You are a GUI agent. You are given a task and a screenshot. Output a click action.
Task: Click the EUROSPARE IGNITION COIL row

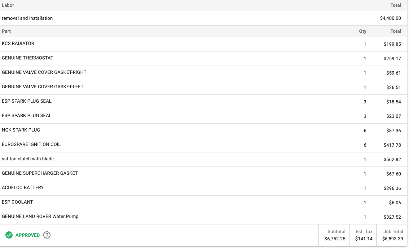pyautogui.click(x=31, y=144)
